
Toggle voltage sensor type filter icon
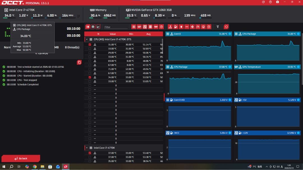pyautogui.click(x=176, y=27)
